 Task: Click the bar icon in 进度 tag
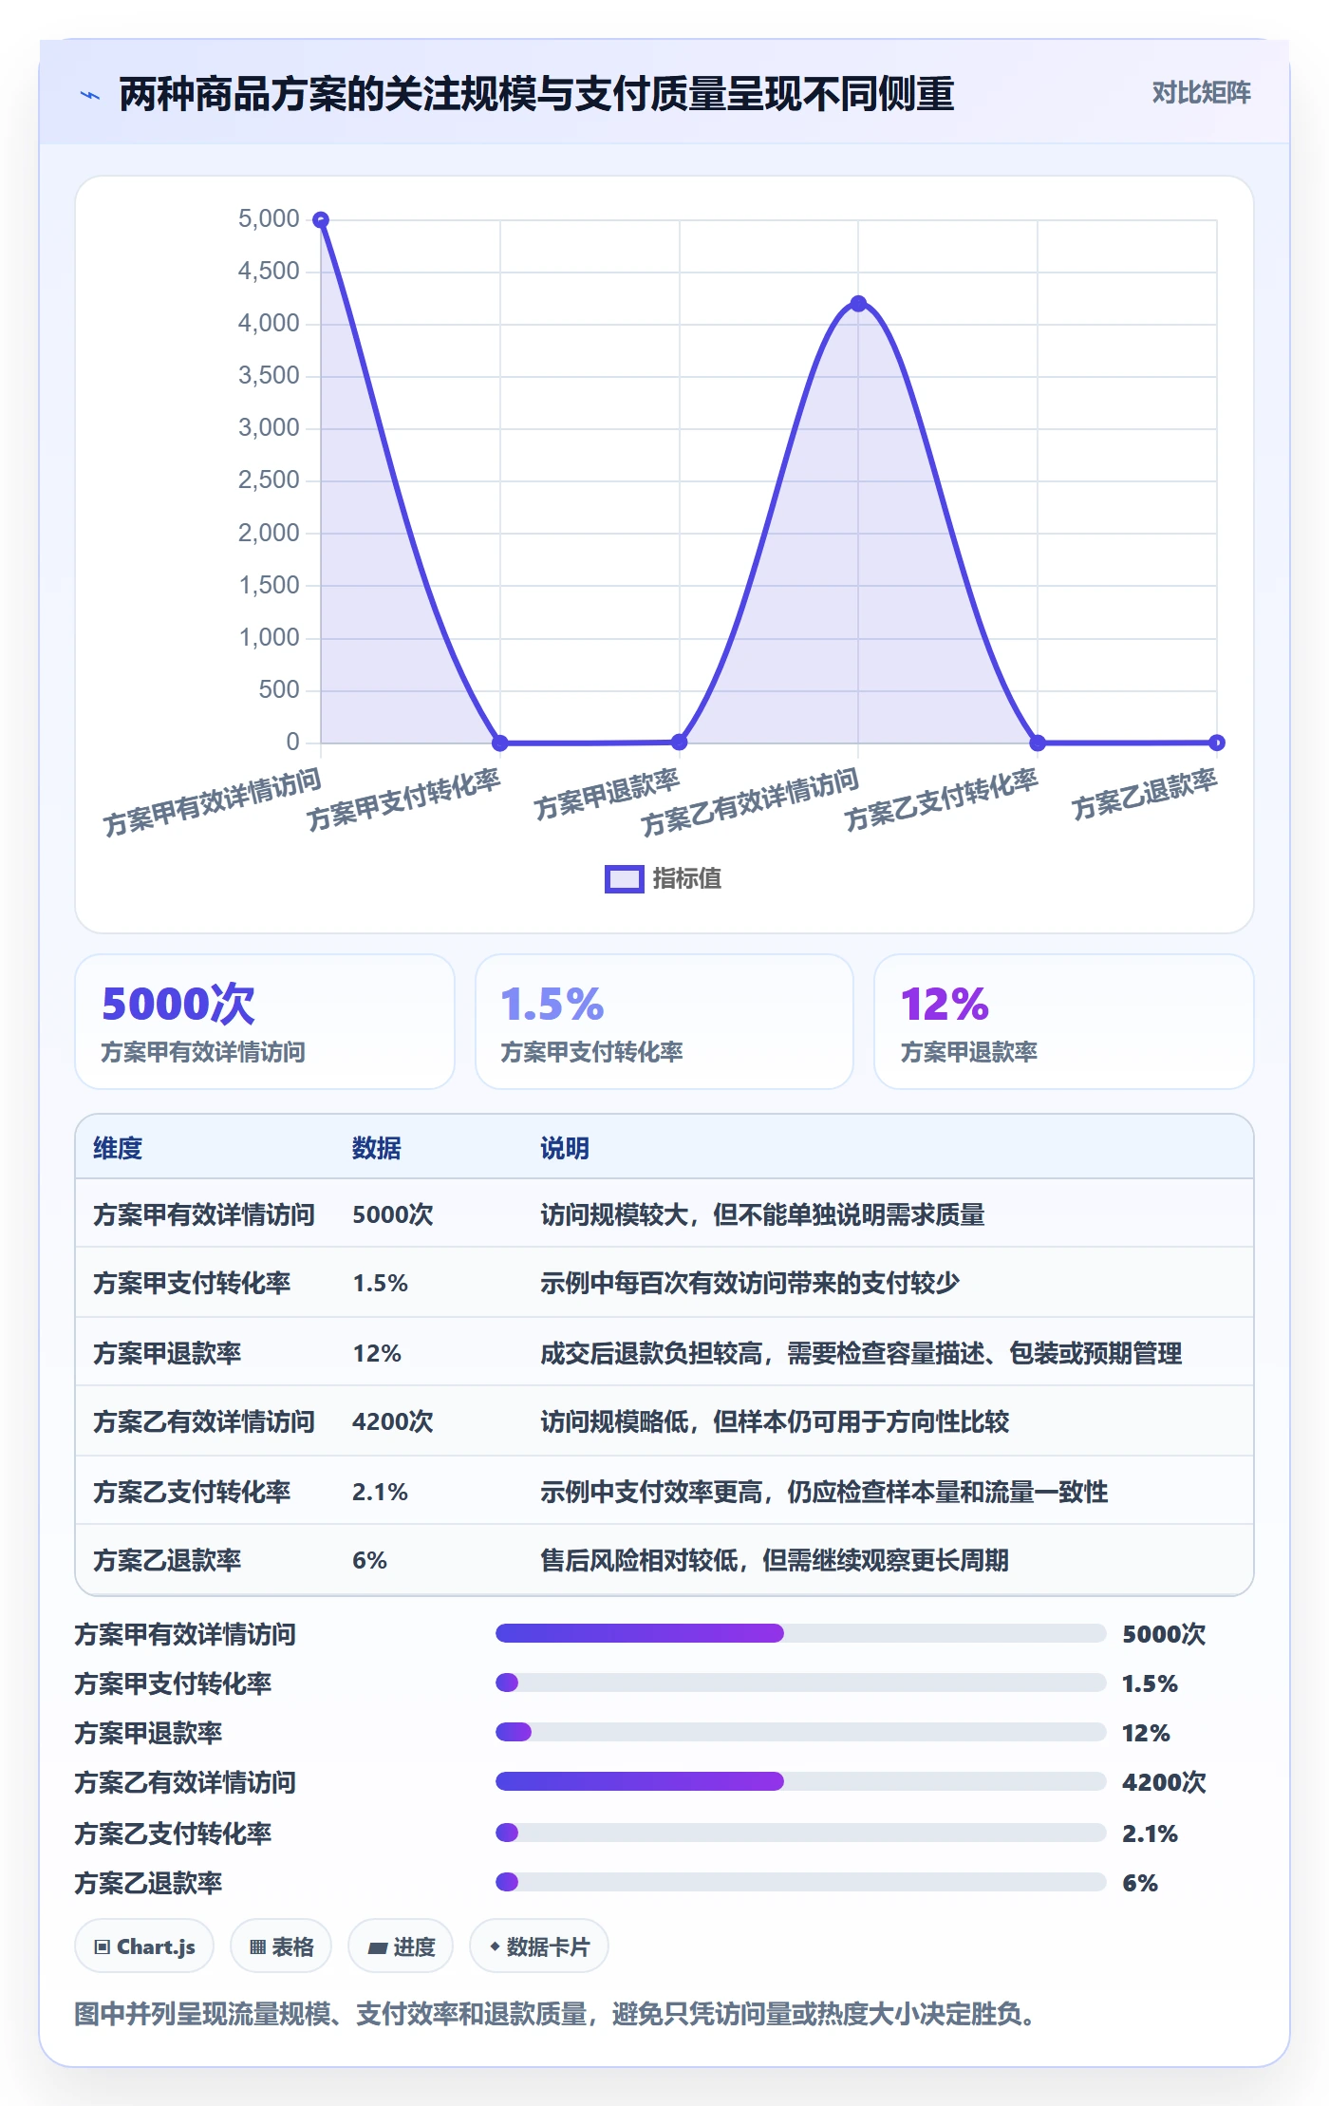coord(378,1948)
